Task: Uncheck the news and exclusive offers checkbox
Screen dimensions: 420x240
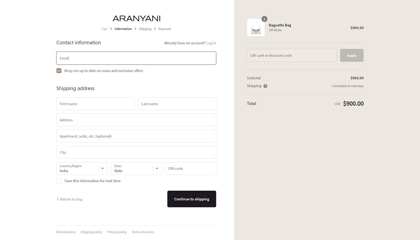Action: (59, 71)
